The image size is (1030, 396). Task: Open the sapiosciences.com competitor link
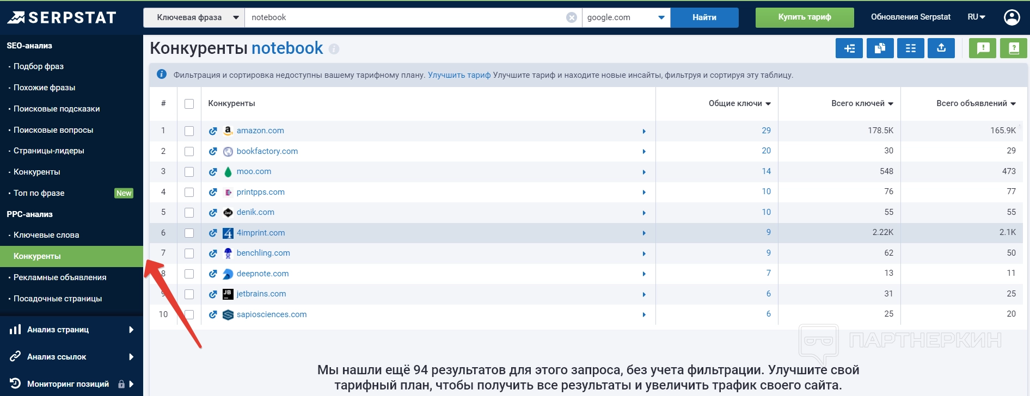(272, 314)
